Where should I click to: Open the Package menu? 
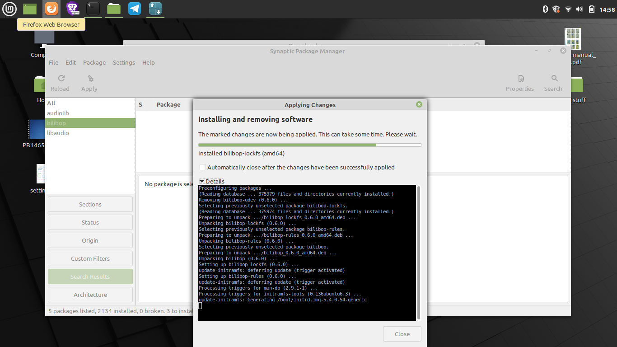pyautogui.click(x=94, y=62)
